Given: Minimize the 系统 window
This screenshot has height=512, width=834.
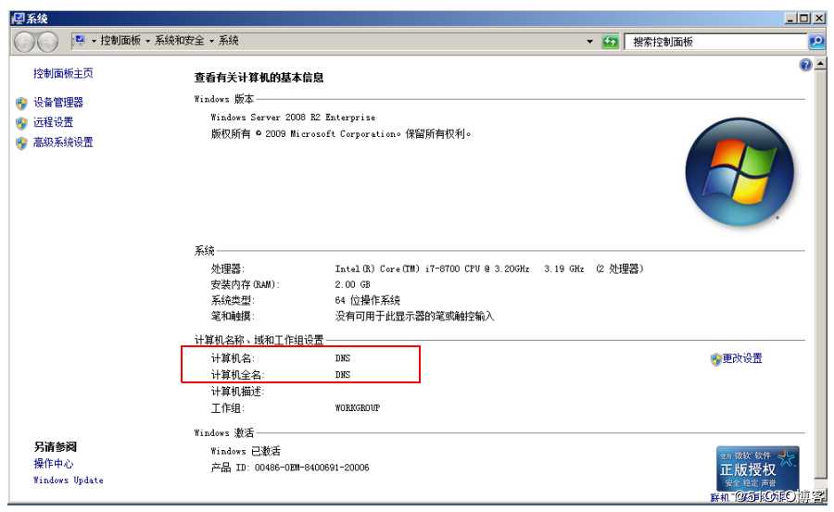Looking at the screenshot, I should pos(790,19).
